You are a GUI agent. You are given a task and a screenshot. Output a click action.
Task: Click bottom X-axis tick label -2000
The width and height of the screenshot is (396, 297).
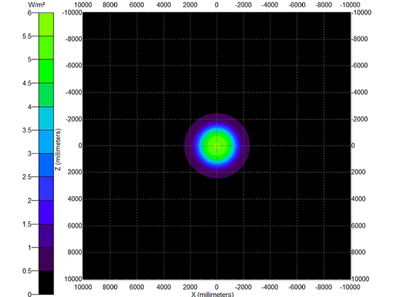pyautogui.click(x=243, y=287)
